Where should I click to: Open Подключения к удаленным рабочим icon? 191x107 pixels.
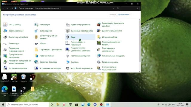click(x=67, y=50)
